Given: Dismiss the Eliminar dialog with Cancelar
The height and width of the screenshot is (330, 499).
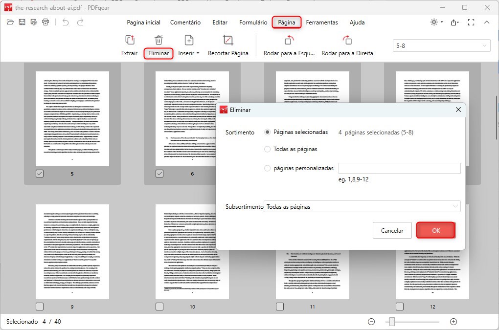Looking at the screenshot, I should (x=392, y=230).
